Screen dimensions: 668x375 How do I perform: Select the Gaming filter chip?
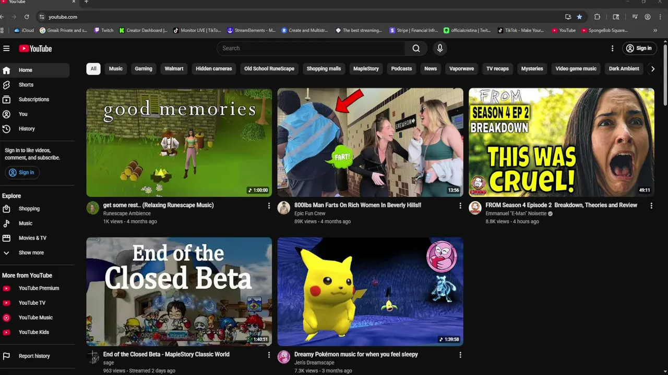coord(144,69)
